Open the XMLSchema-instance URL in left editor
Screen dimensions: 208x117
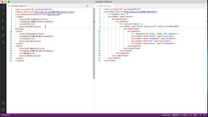tap(54, 12)
